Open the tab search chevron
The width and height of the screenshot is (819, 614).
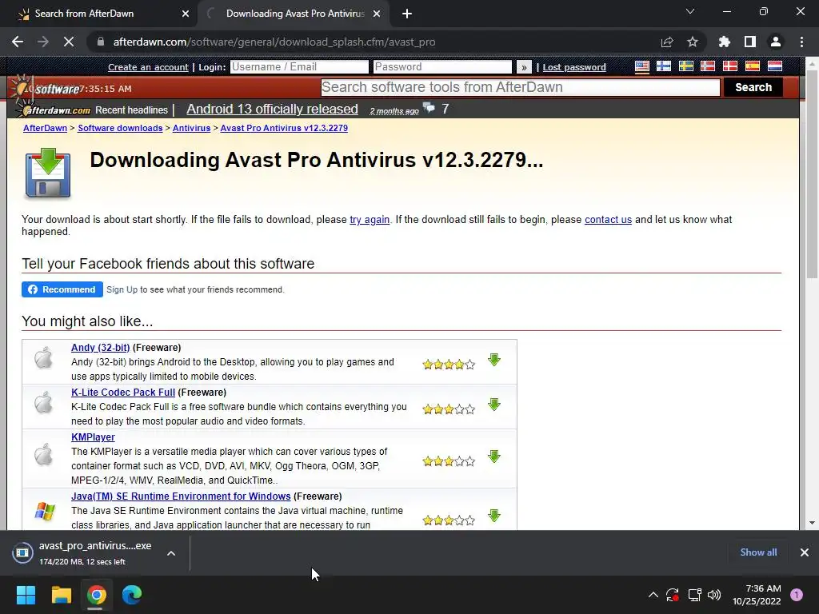click(x=690, y=11)
